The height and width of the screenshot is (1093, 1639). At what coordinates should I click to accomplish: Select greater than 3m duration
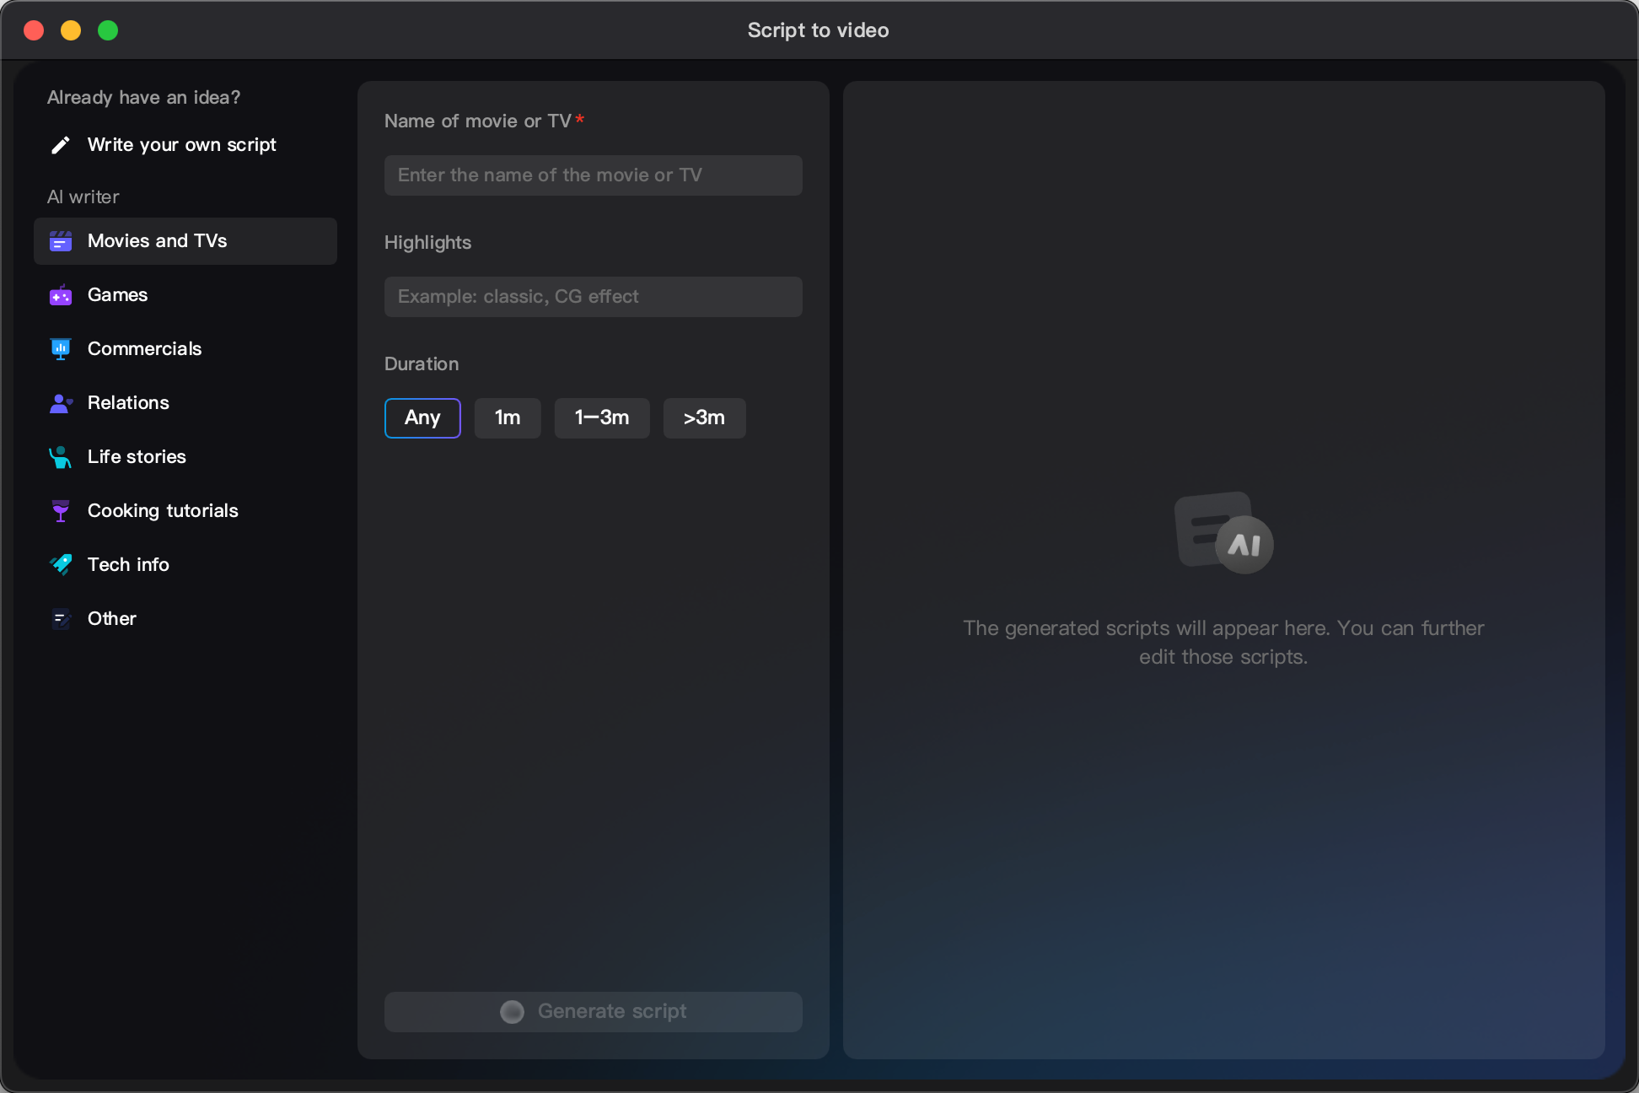pyautogui.click(x=702, y=417)
